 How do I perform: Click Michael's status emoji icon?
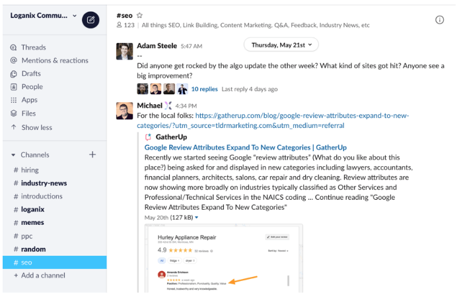pyautogui.click(x=168, y=106)
